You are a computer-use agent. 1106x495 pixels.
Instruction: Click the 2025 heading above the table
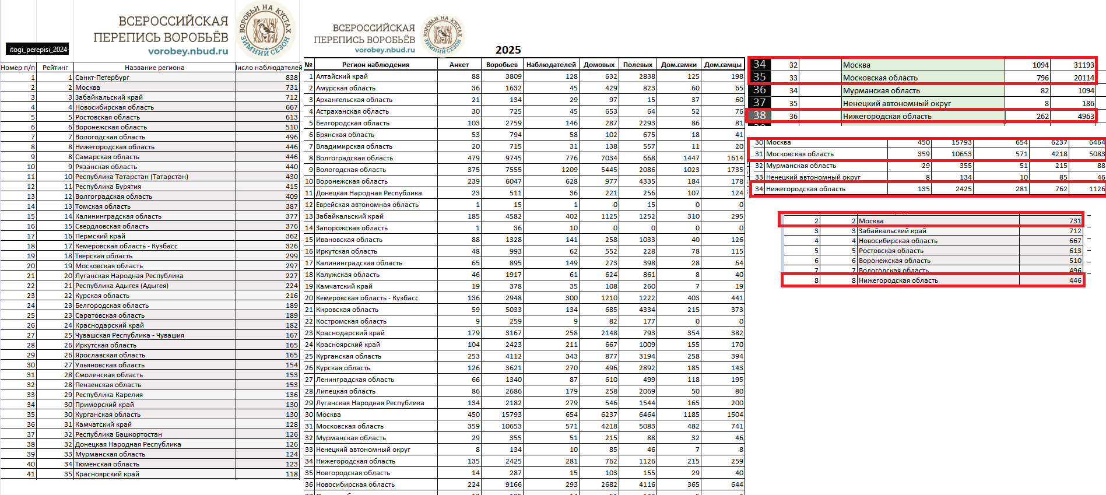[x=508, y=50]
